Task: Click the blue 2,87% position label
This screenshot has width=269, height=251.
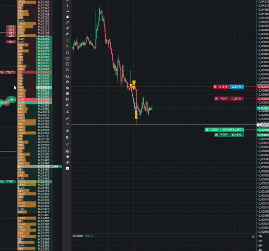Action: pos(237,87)
